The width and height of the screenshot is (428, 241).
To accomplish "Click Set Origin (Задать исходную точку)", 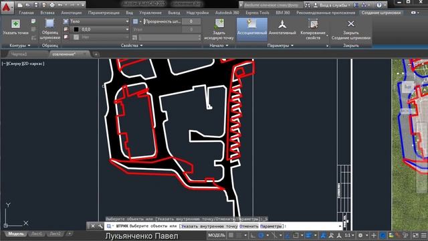I will coord(219,29).
